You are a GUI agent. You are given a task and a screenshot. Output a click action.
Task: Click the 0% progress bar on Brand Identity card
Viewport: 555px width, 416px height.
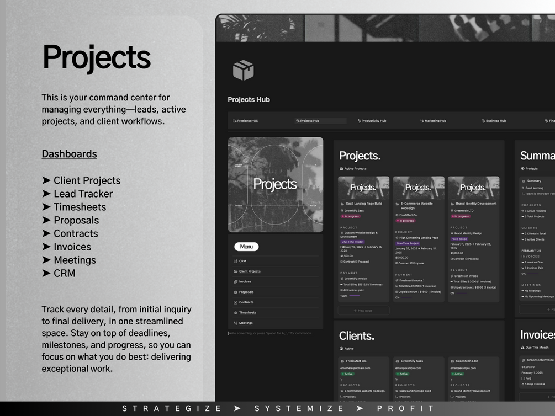pyautogui.click(x=462, y=294)
